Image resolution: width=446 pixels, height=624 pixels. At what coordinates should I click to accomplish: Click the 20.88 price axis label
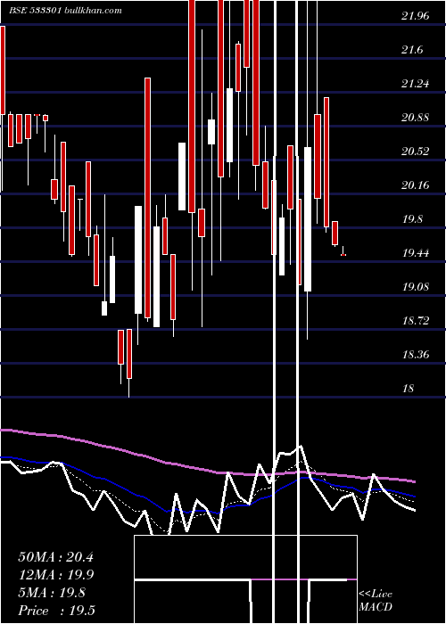coord(416,118)
